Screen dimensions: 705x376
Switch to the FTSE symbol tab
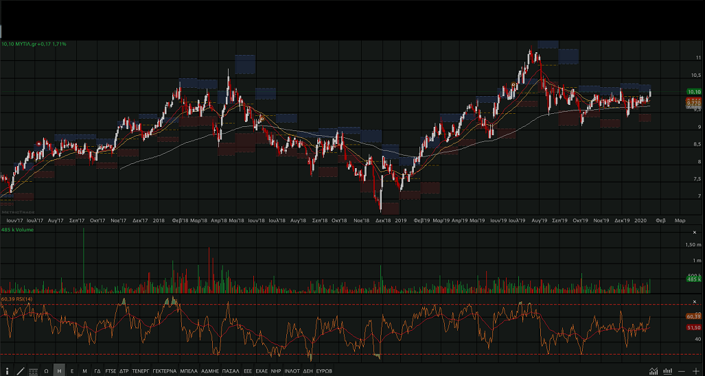(x=111, y=371)
